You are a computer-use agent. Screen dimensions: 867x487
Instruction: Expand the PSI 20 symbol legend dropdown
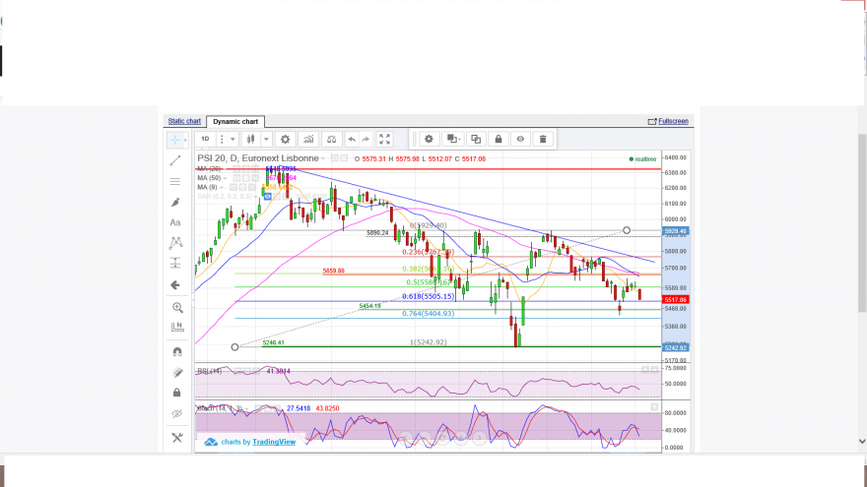click(323, 158)
